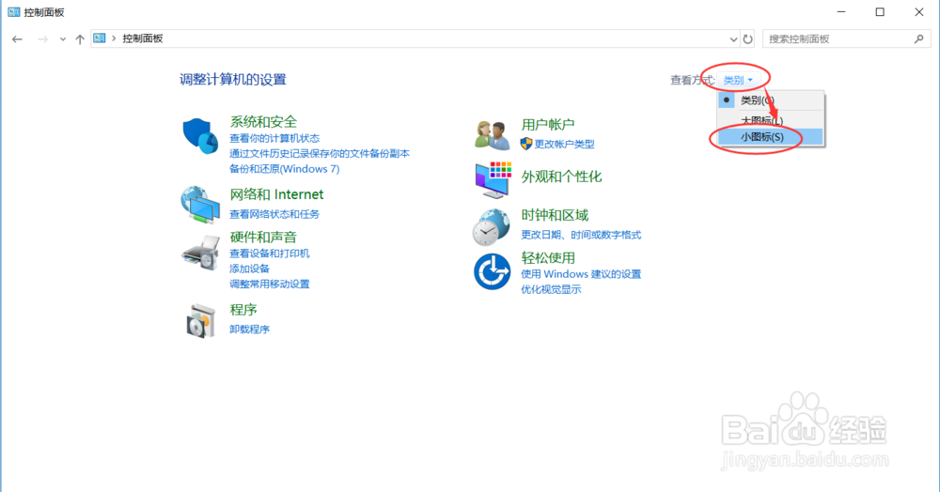Screen dimensions: 940x492
Task: Select 类别(C) view option
Action: pyautogui.click(x=771, y=100)
